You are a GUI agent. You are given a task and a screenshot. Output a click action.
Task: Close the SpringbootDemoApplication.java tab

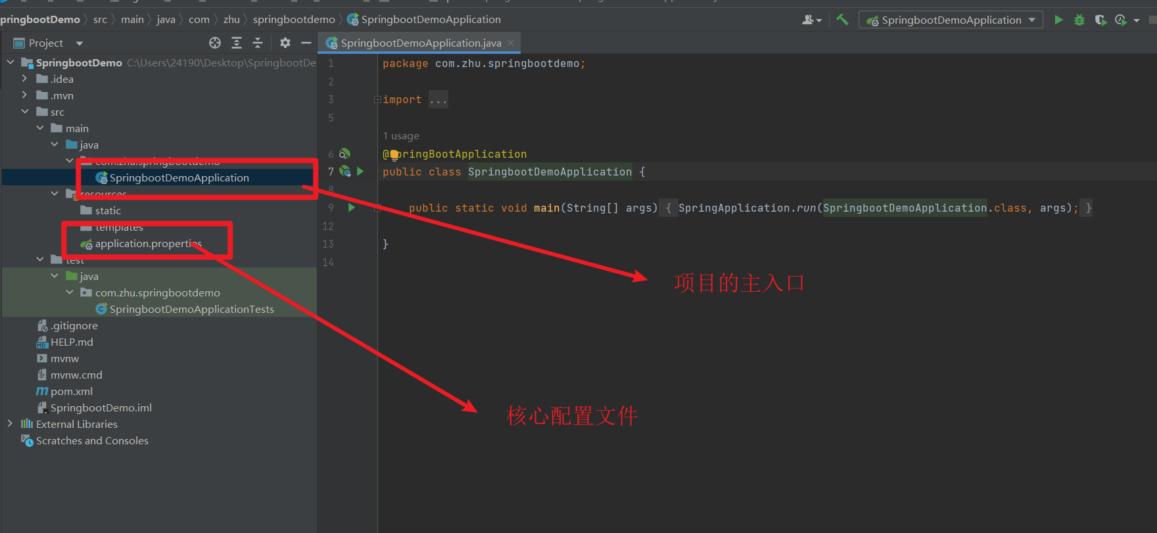(x=511, y=43)
